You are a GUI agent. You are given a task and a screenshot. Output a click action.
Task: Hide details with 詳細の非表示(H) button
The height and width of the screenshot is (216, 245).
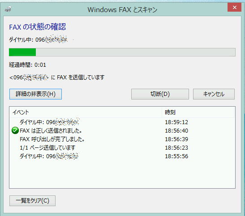pos(35,94)
